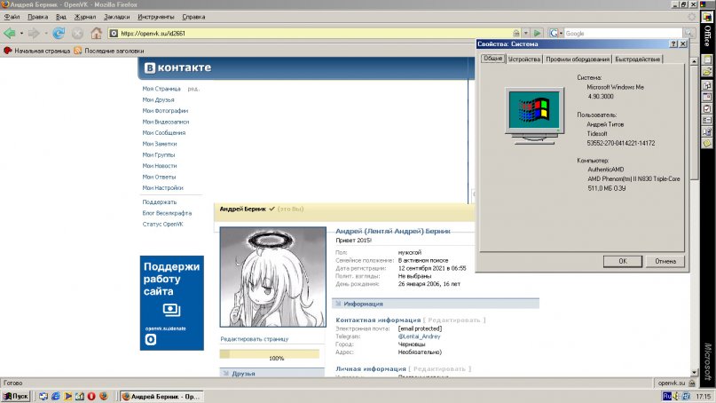
Task: Click the help question mark in System Properties
Action: [673, 43]
